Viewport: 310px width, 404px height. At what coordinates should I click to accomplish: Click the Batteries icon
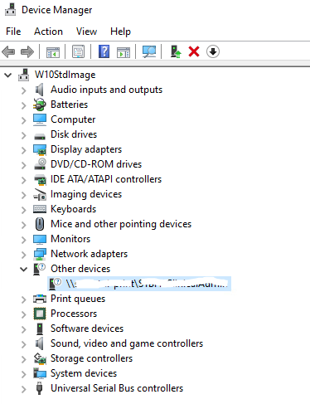pos(40,105)
